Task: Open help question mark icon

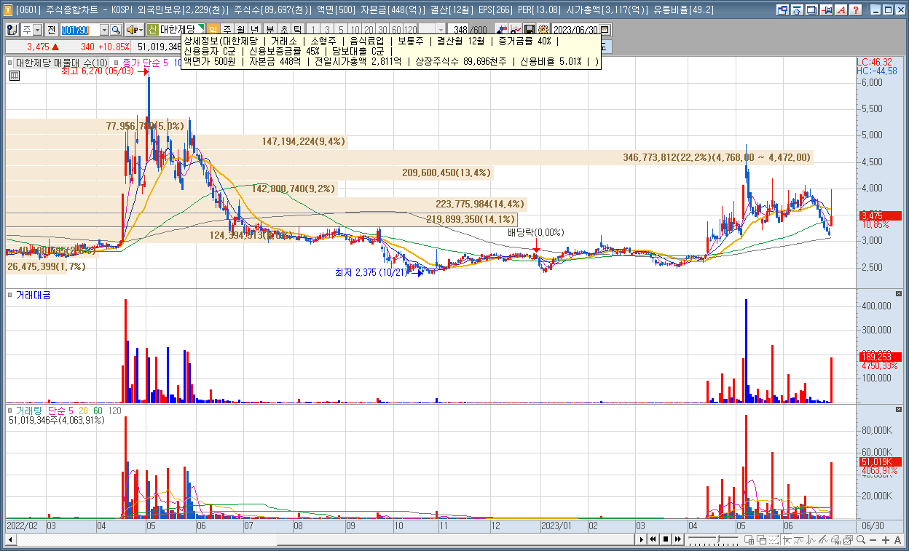Action: click(x=855, y=10)
